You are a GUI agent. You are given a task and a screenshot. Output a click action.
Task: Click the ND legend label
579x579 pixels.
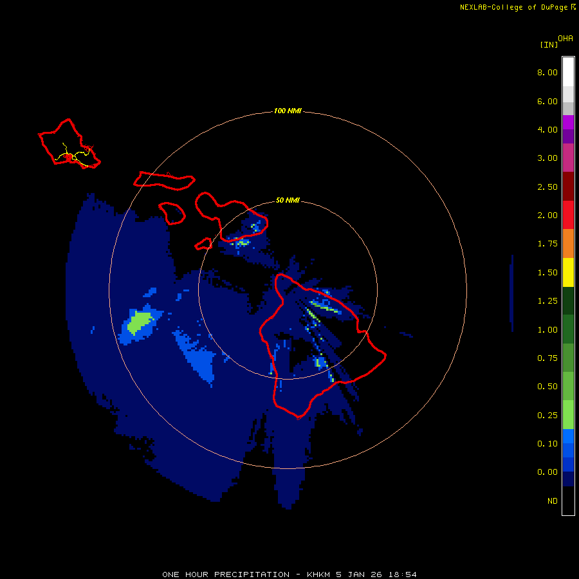(553, 501)
